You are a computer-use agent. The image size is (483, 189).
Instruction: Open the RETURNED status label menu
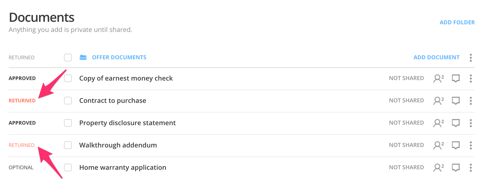coord(22,58)
